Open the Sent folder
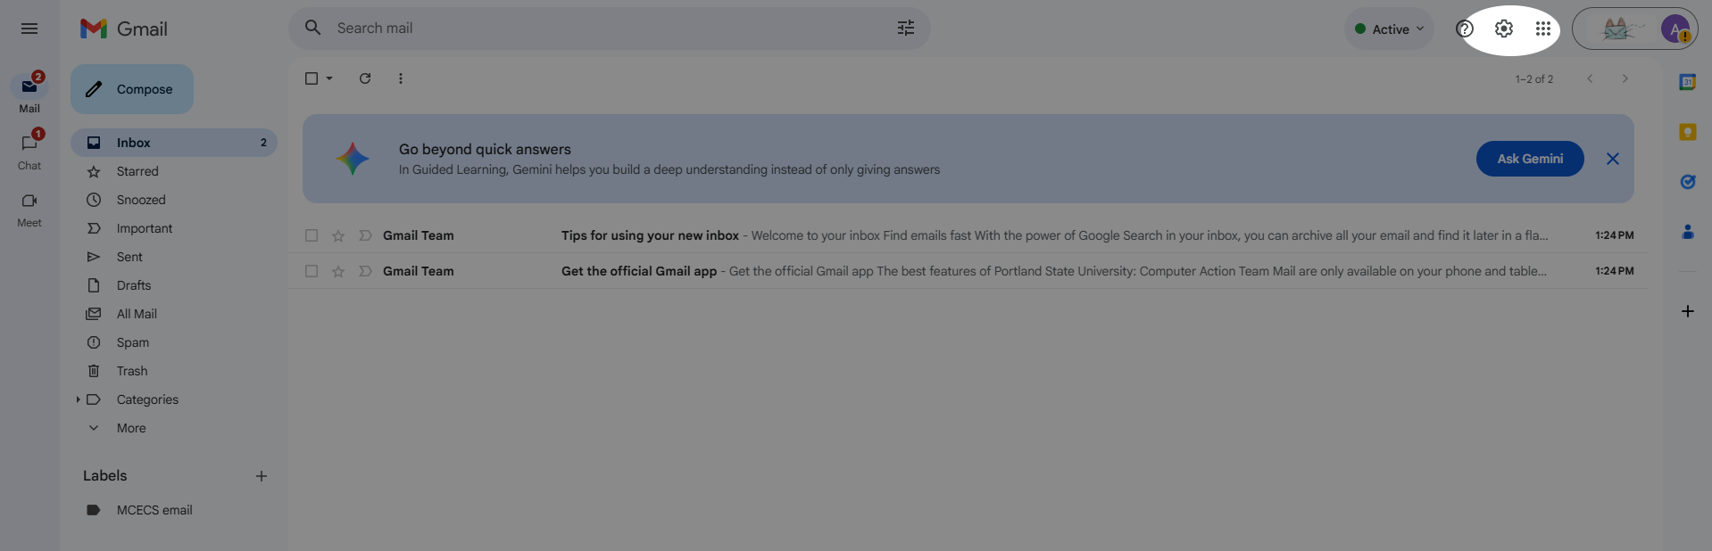 [x=129, y=257]
